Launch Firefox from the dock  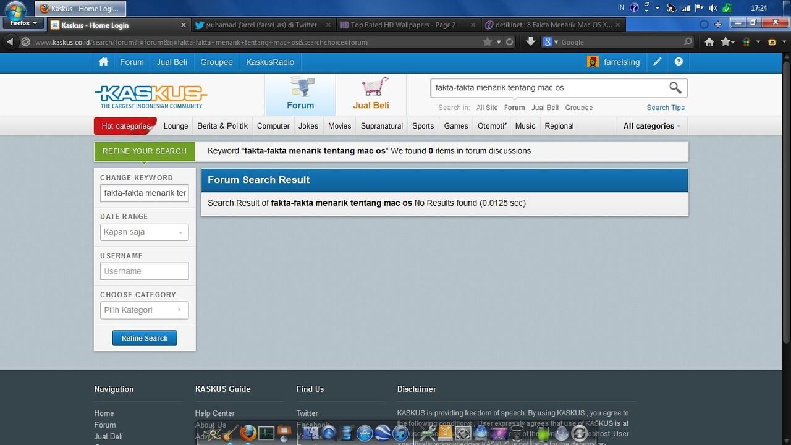pyautogui.click(x=248, y=433)
